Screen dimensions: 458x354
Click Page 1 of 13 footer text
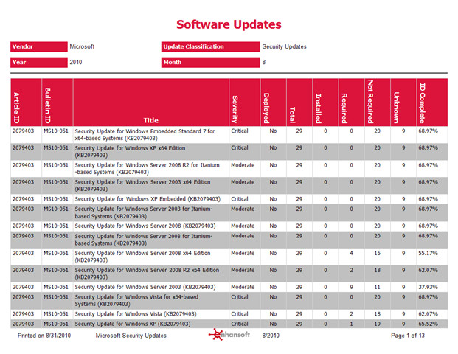coord(408,336)
